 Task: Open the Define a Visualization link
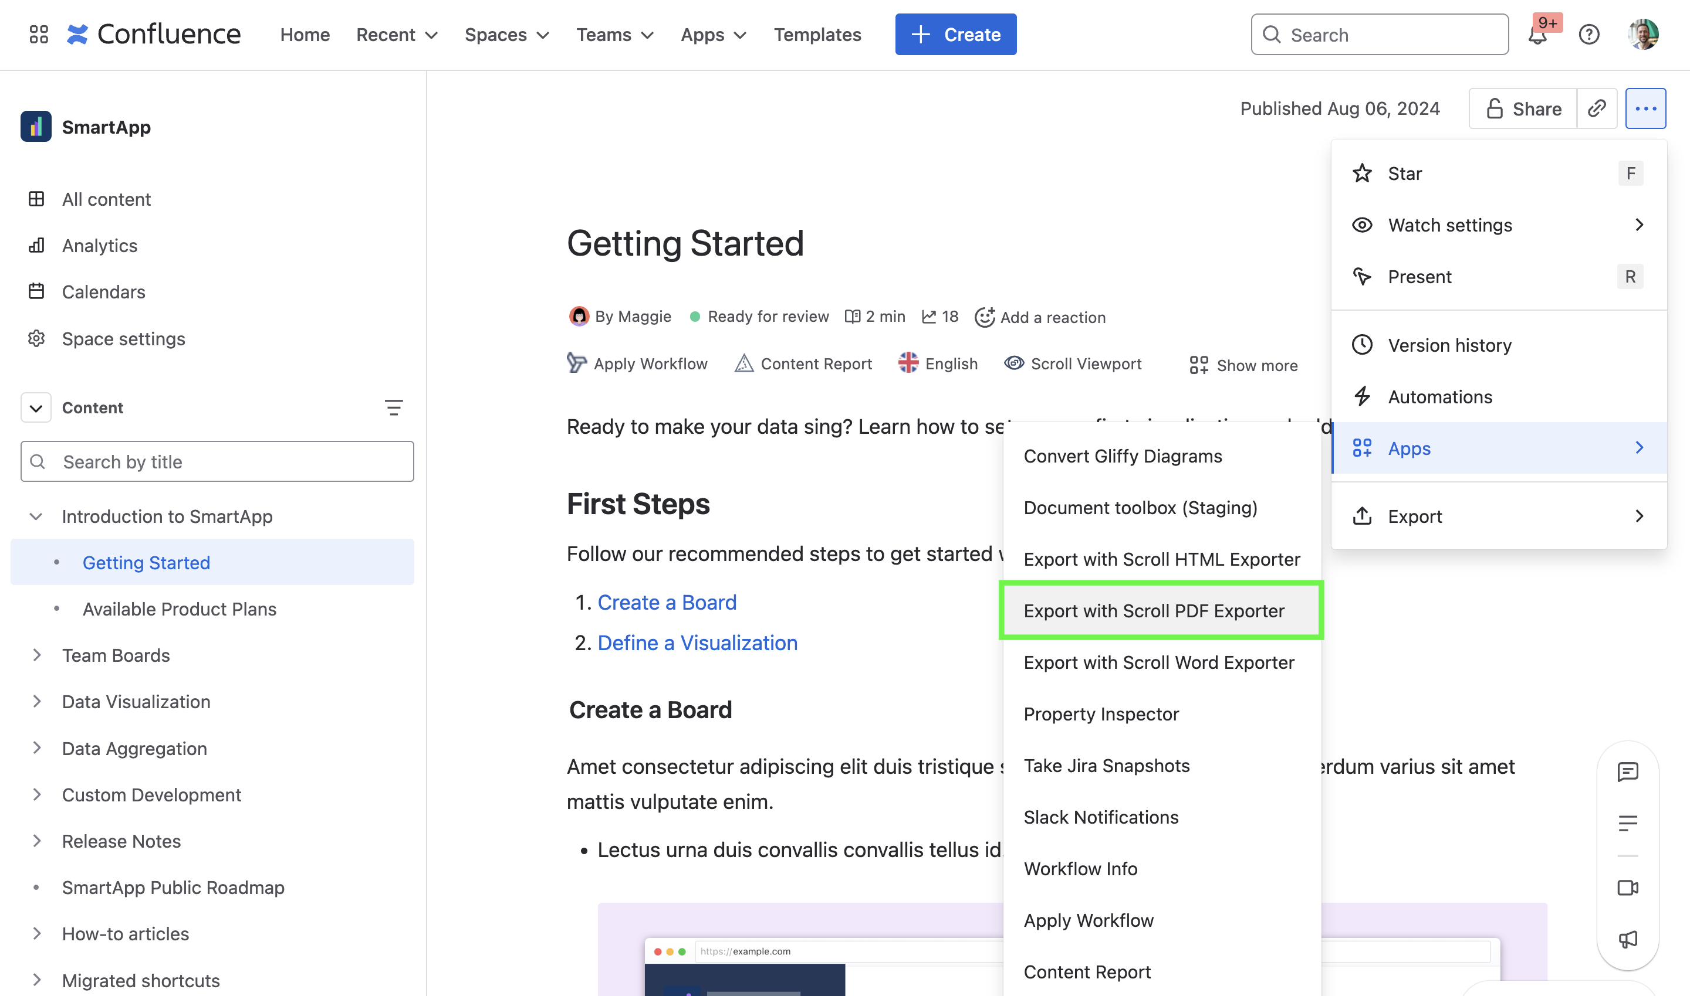(x=697, y=643)
